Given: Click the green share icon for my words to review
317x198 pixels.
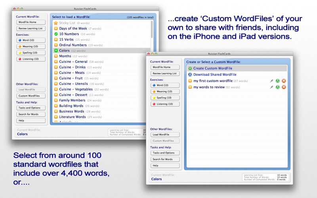Looking at the screenshot, I should pos(278,87).
